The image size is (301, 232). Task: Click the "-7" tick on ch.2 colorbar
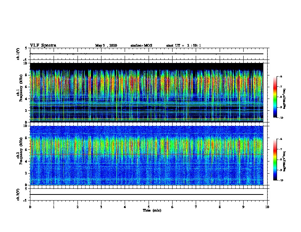point(280,149)
